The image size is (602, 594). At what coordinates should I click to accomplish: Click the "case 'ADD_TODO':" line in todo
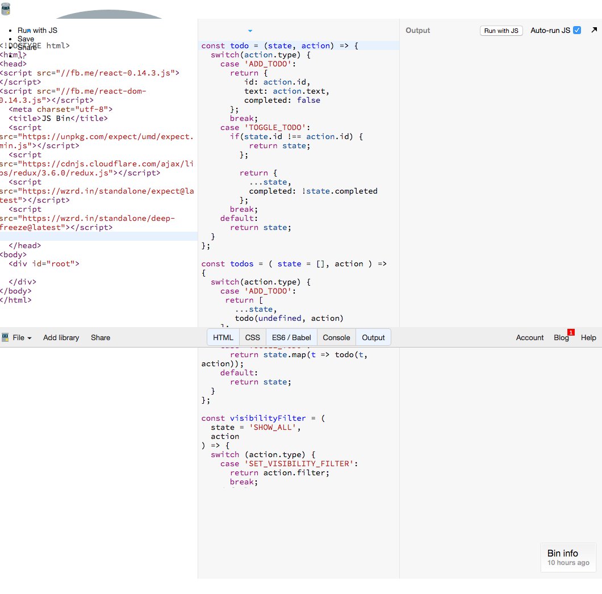[x=258, y=64]
